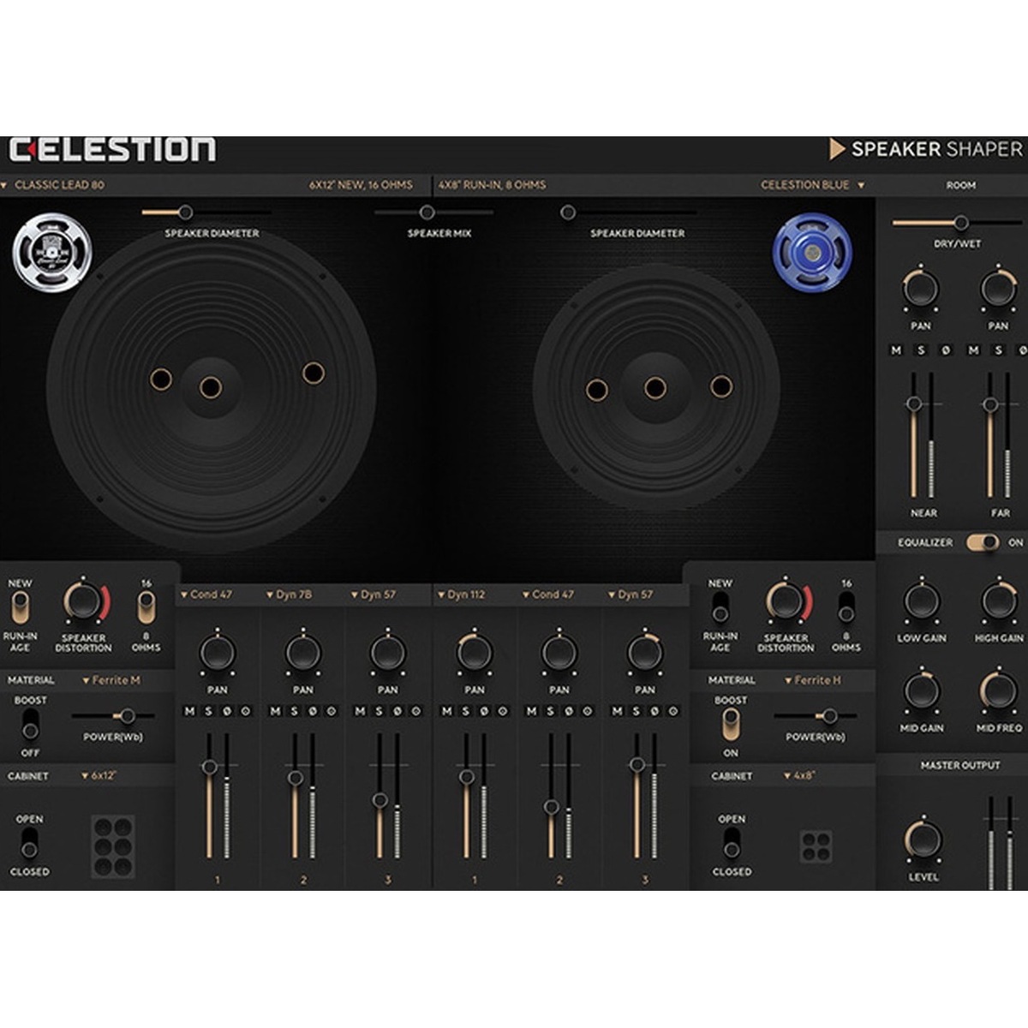Adjust the Celestion Blue Speaker Diameter slider
The width and height of the screenshot is (1028, 1028).
tap(567, 212)
